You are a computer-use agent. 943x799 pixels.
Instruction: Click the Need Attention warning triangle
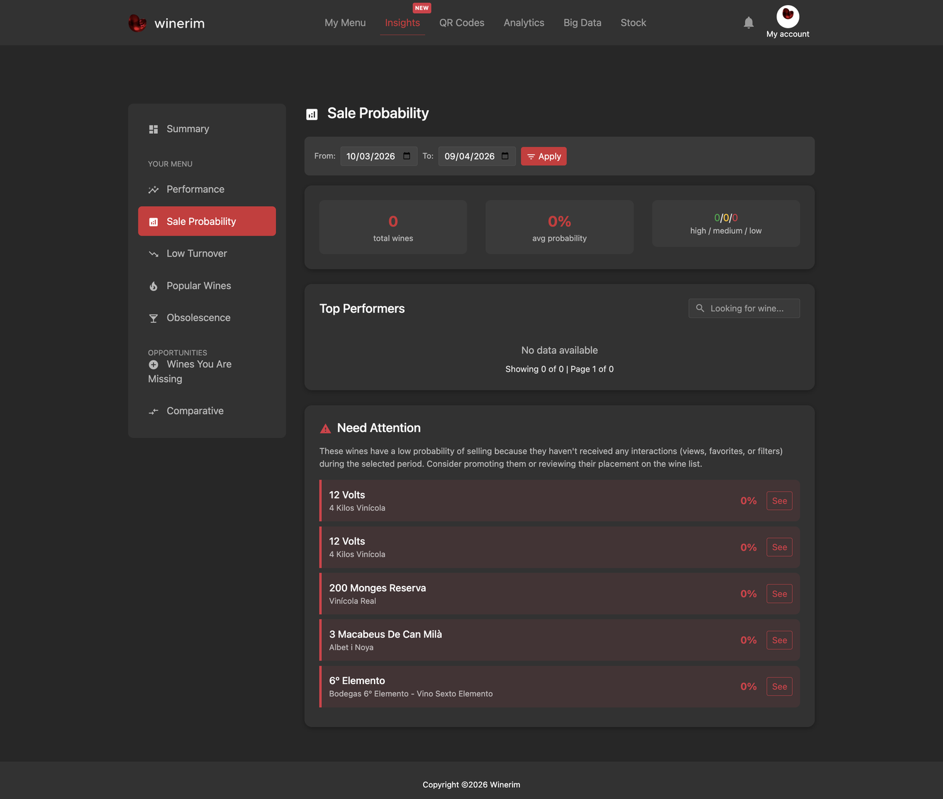click(326, 429)
